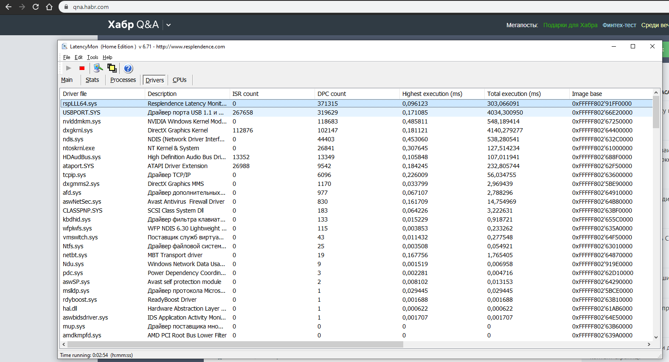Select the hal.dll driver row
The width and height of the screenshot is (669, 362).
pos(357,309)
